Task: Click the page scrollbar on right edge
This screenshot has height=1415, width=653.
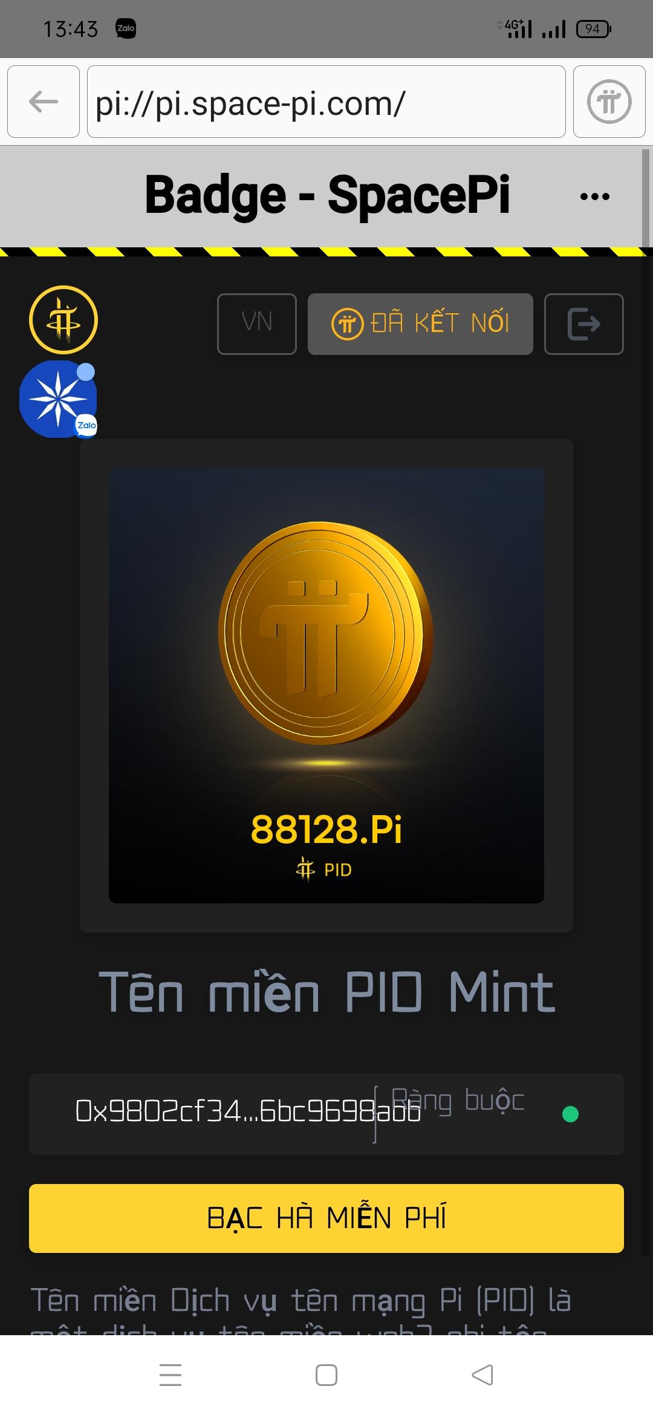Action: pyautogui.click(x=646, y=198)
